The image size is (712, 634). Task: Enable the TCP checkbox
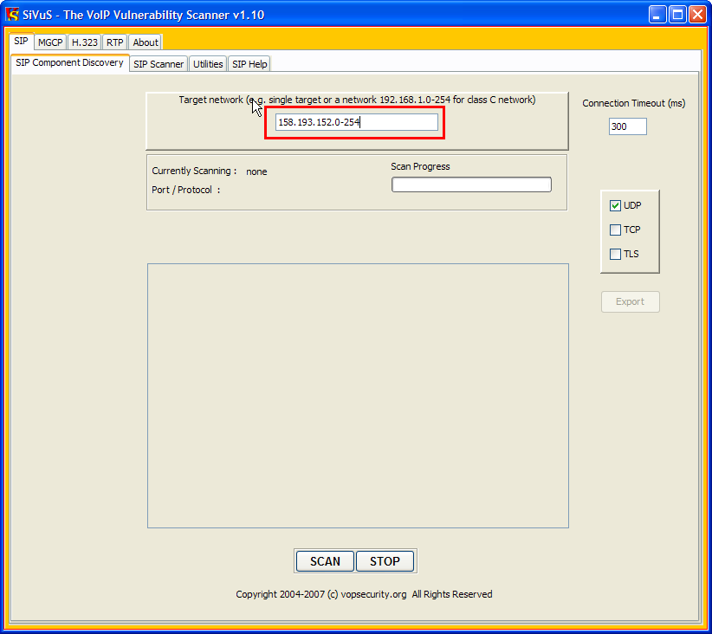615,230
